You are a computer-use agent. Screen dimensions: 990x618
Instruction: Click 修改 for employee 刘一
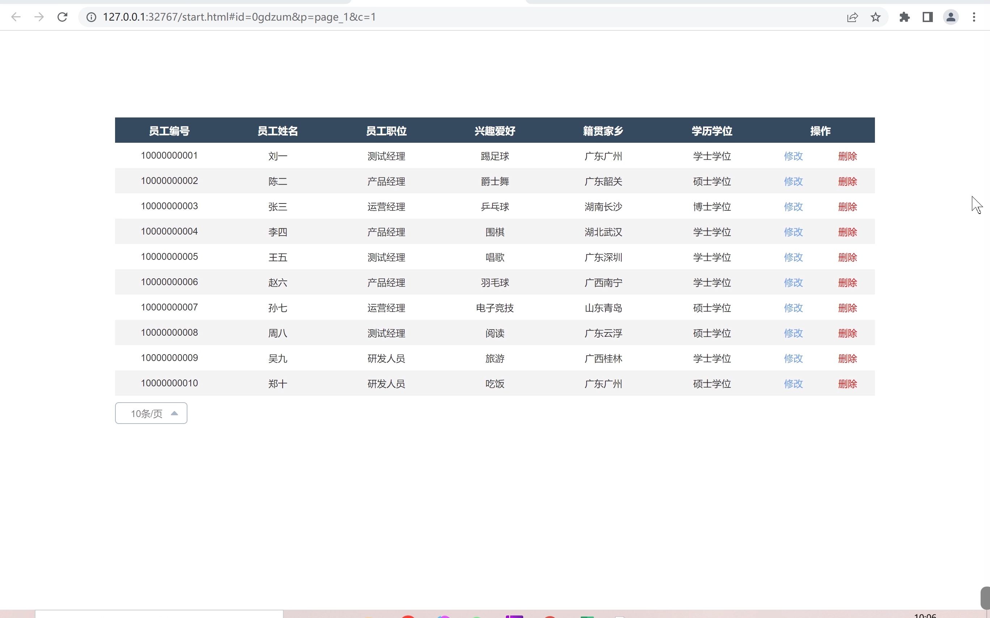coord(793,156)
